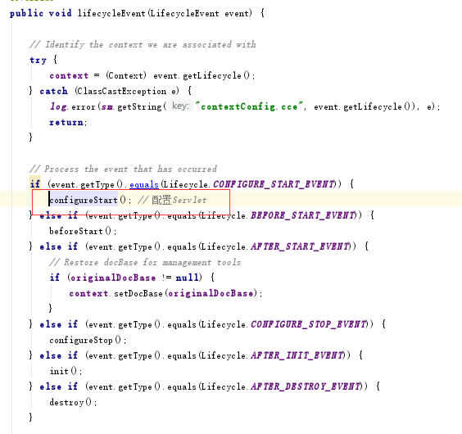
Task: Click the 'try' keyword
Action: coord(38,60)
